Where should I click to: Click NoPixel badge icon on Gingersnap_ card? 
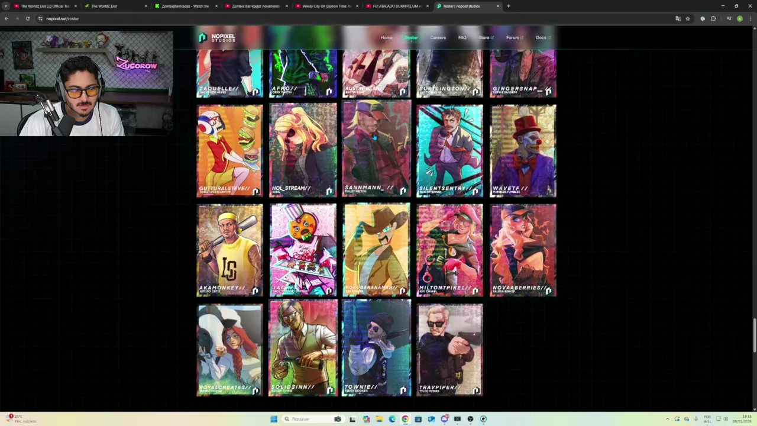(549, 91)
